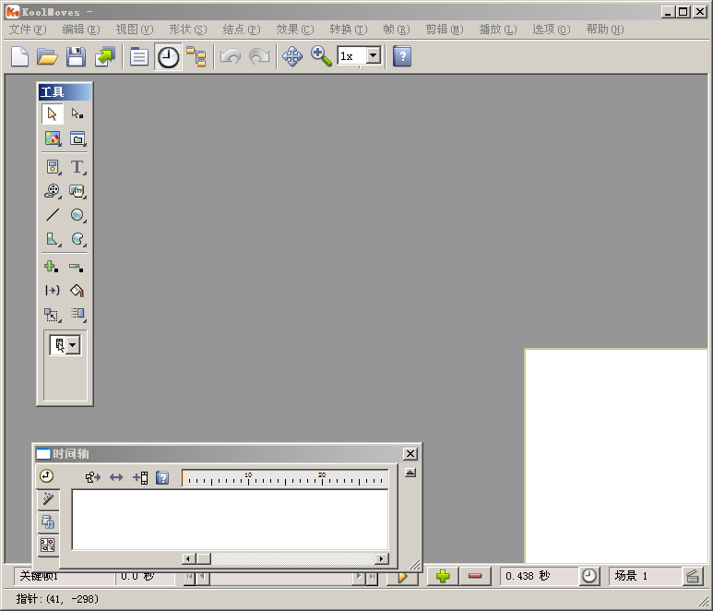Click the import image tool
This screenshot has width=713, height=611.
pyautogui.click(x=53, y=139)
